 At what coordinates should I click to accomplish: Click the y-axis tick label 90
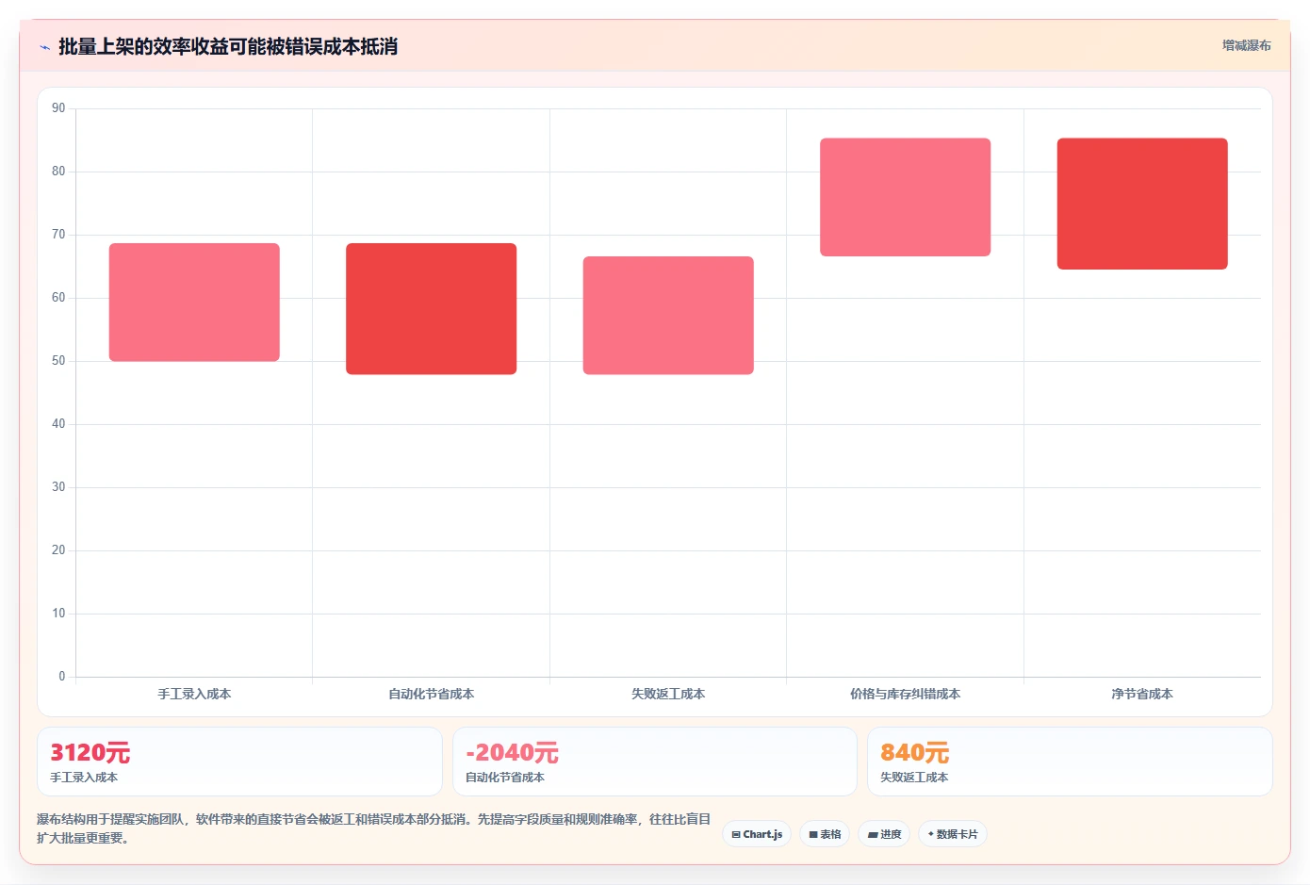click(x=58, y=108)
